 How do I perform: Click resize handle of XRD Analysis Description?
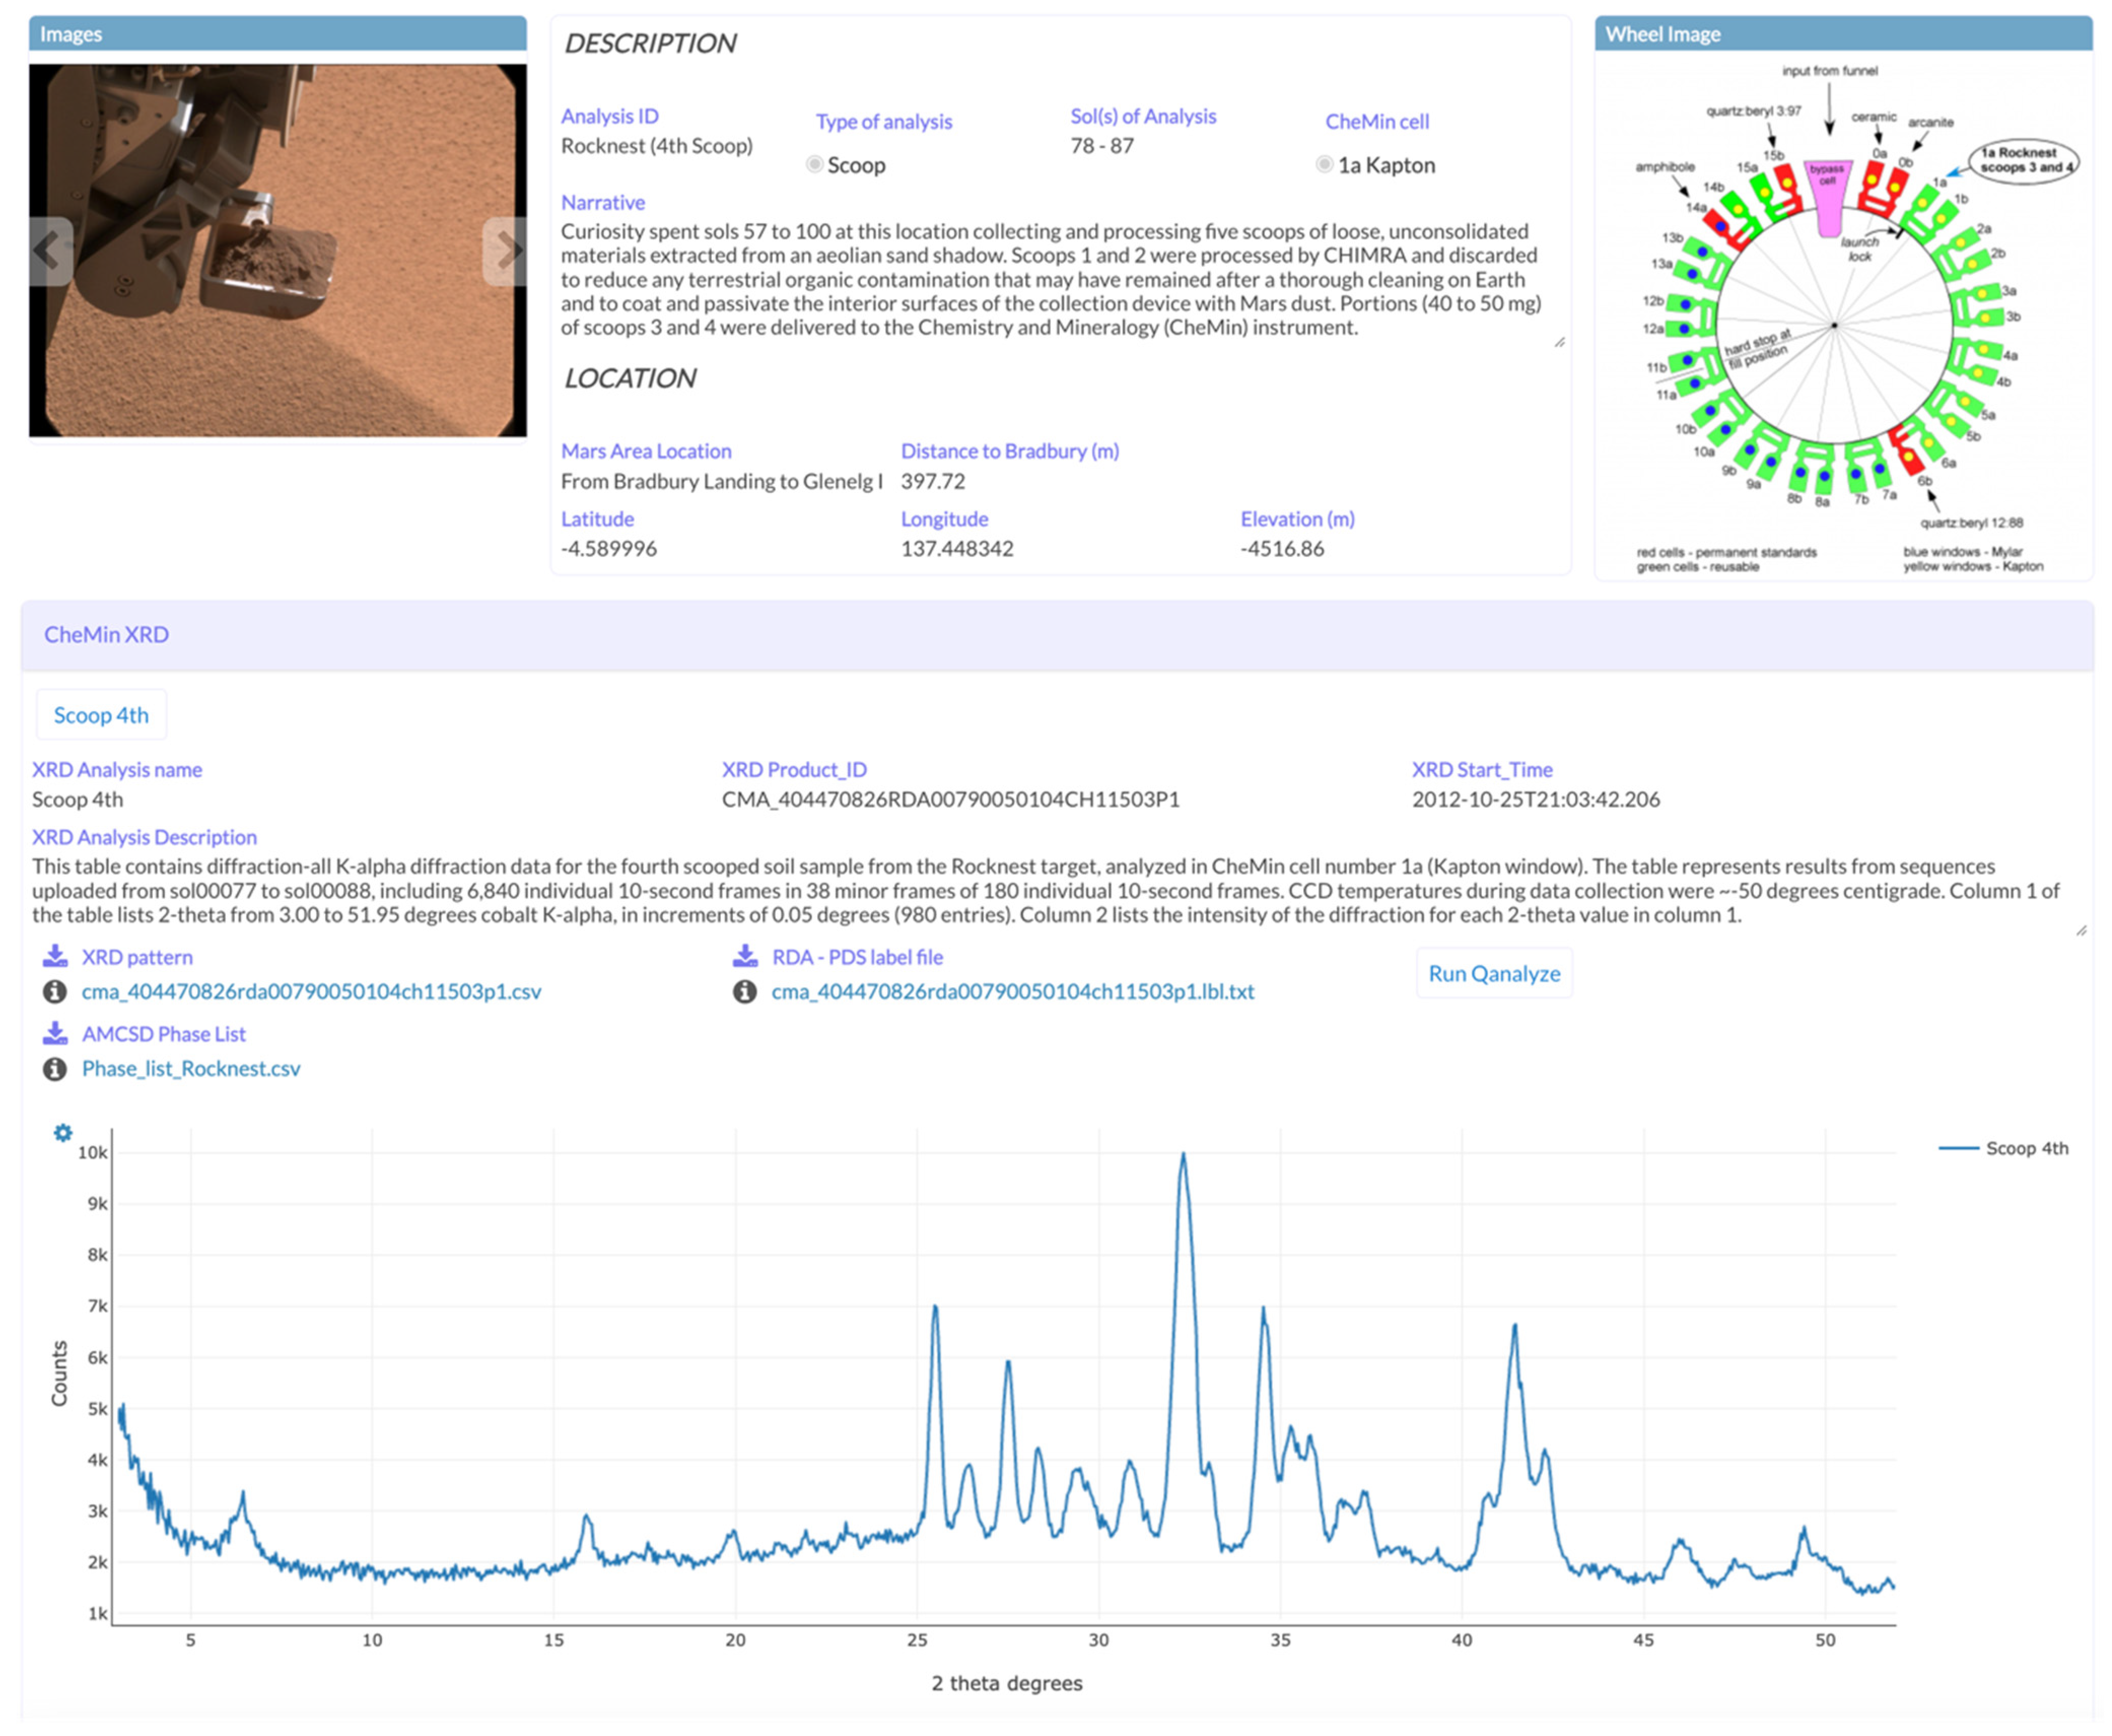(2081, 931)
